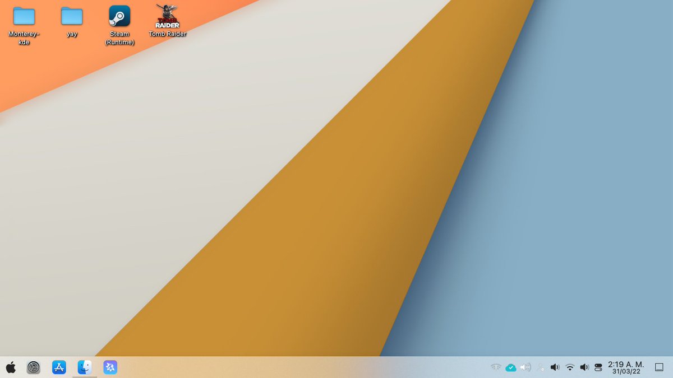Open the 2:19 A. M. clock calendar
673x378 pixels.
[x=626, y=367]
